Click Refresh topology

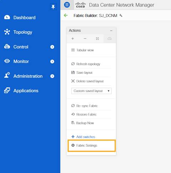(x=85, y=64)
